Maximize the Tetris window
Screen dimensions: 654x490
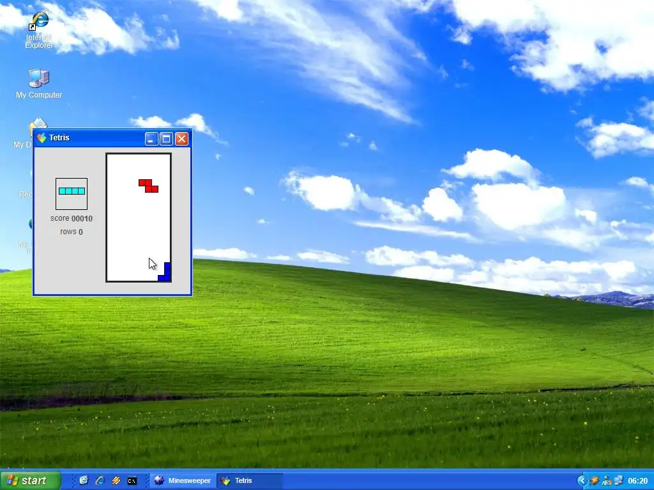tap(167, 138)
